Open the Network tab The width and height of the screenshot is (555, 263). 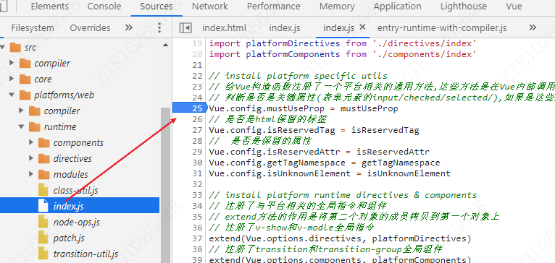pyautogui.click(x=210, y=7)
